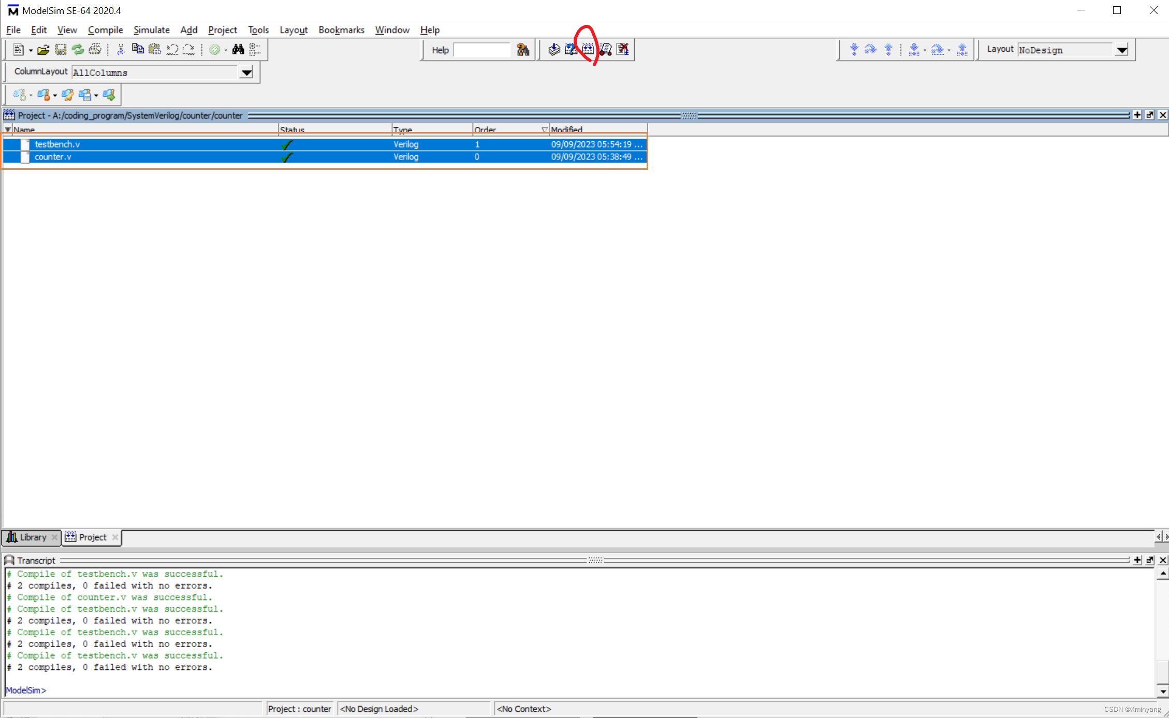This screenshot has height=718, width=1169.
Task: Click the Step Out arrow icon
Action: (888, 50)
